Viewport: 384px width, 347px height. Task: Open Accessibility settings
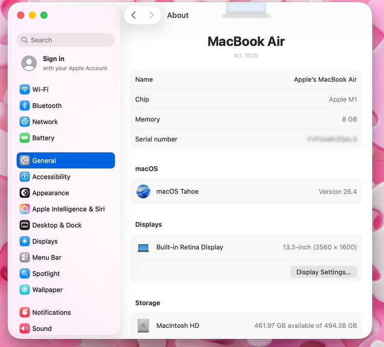[x=66, y=177]
